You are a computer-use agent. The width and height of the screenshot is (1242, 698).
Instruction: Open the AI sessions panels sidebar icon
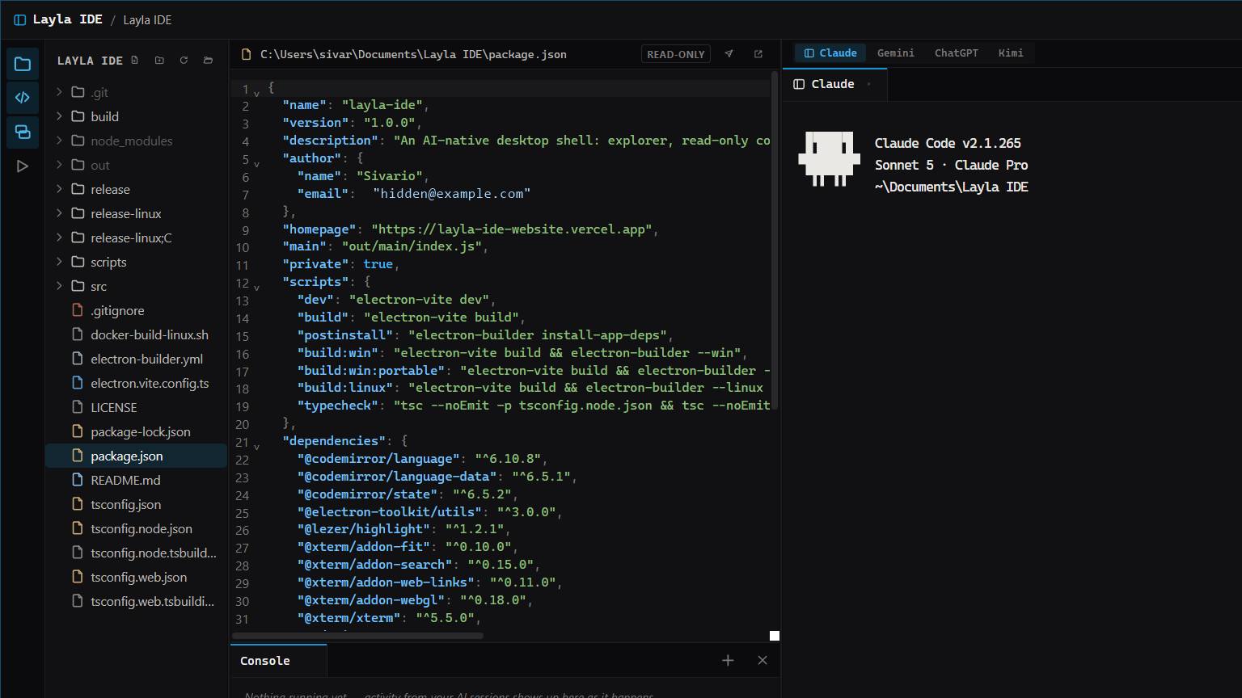(x=23, y=132)
